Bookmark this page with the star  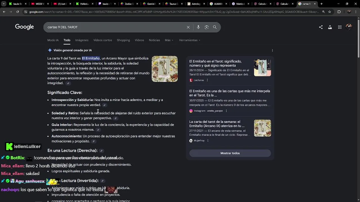(x=330, y=12)
